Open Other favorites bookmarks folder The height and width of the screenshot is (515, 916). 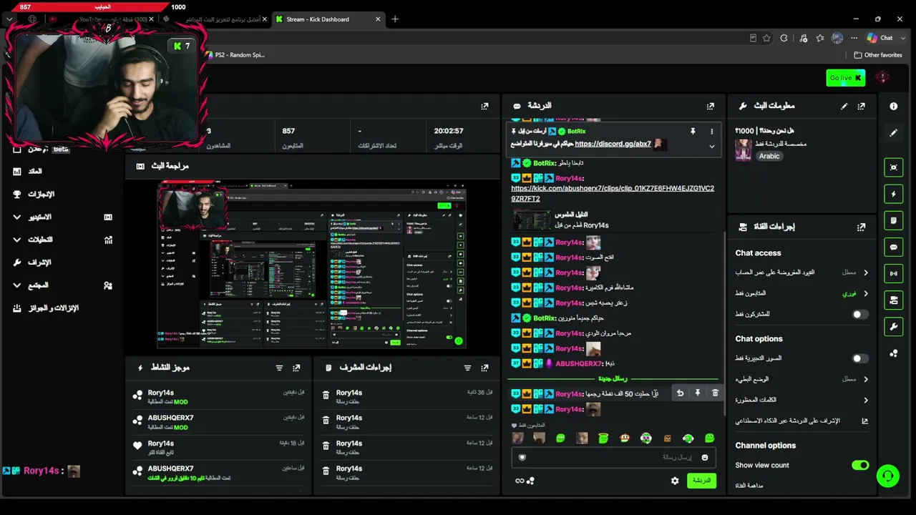[877, 55]
